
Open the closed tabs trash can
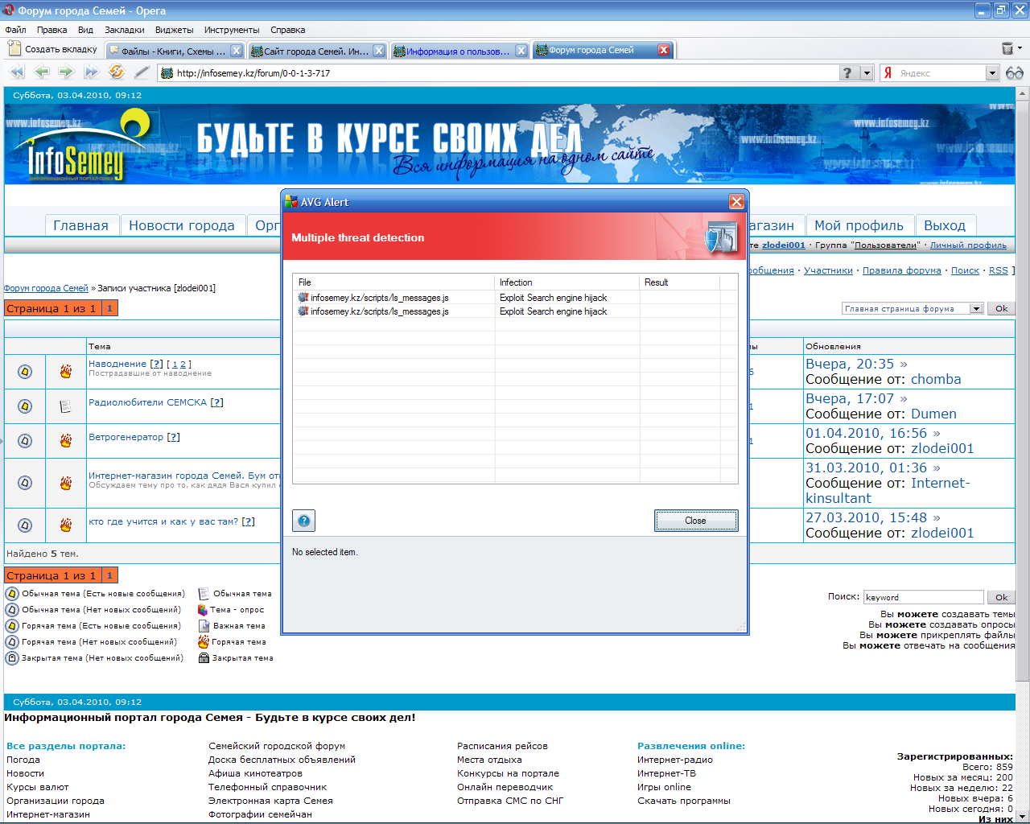[1007, 49]
